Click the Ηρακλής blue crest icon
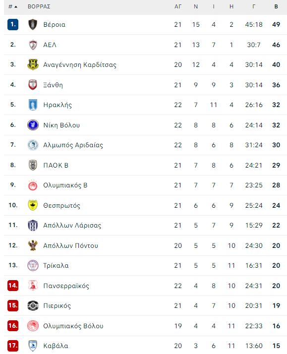 [x=33, y=105]
